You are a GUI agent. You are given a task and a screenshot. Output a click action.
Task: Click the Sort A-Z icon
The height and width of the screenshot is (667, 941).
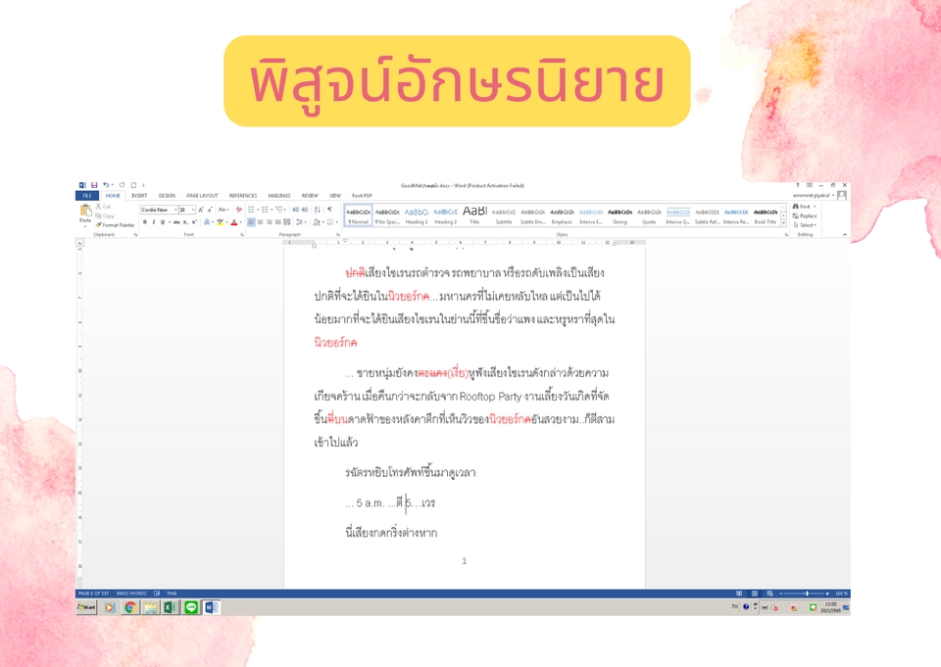tap(318, 210)
